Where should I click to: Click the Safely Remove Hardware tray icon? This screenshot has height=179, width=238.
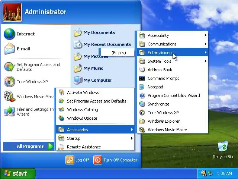tap(210, 173)
